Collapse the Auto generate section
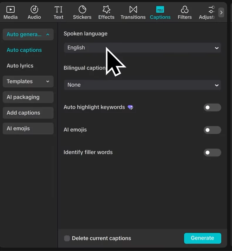 pos(28,34)
